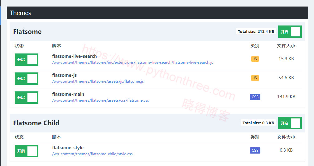This screenshot has width=314, height=166.
Task: Disable the flatsome-main stylesheet toggle
Action: [x=27, y=98]
